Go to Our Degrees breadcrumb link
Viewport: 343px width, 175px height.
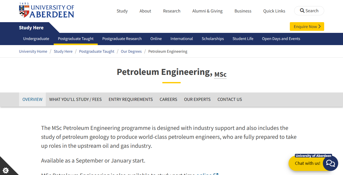[131, 51]
